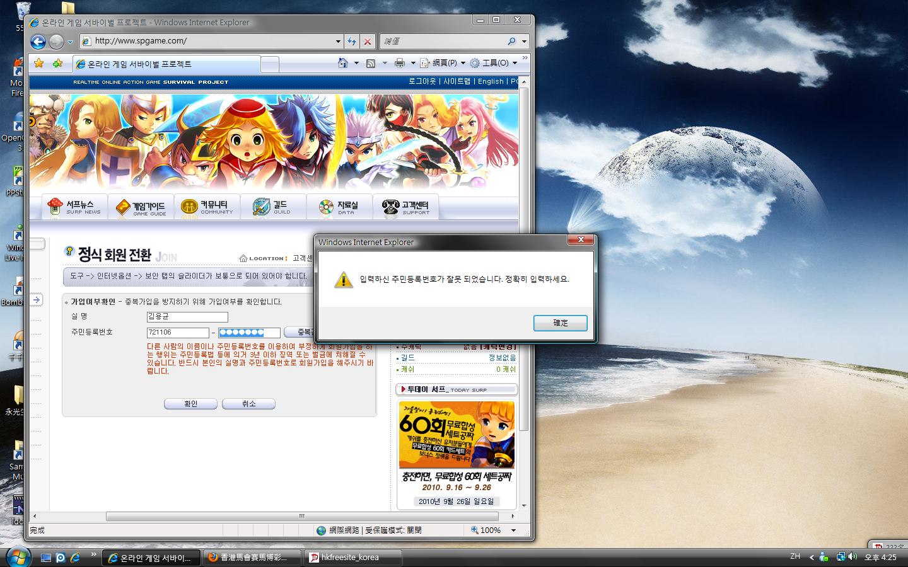Click the IE forward arrow button
908x567 pixels.
(56, 42)
